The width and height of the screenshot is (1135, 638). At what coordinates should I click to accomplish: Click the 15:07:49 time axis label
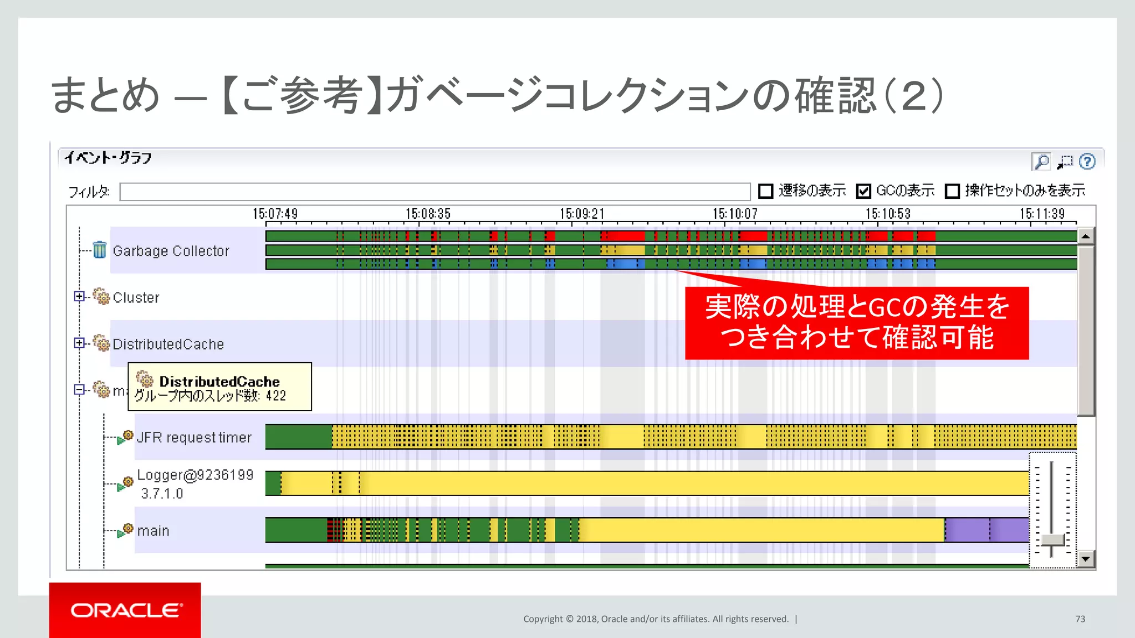(x=275, y=214)
